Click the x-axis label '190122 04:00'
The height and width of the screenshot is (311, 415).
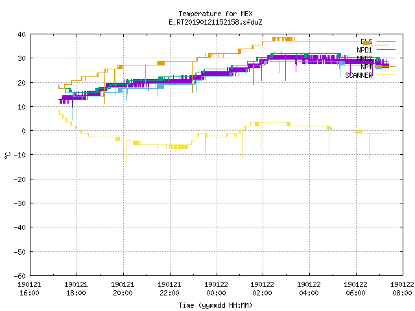click(x=309, y=289)
